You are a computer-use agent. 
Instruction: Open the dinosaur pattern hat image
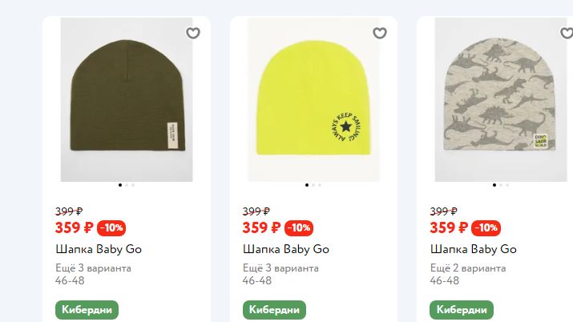(x=501, y=99)
